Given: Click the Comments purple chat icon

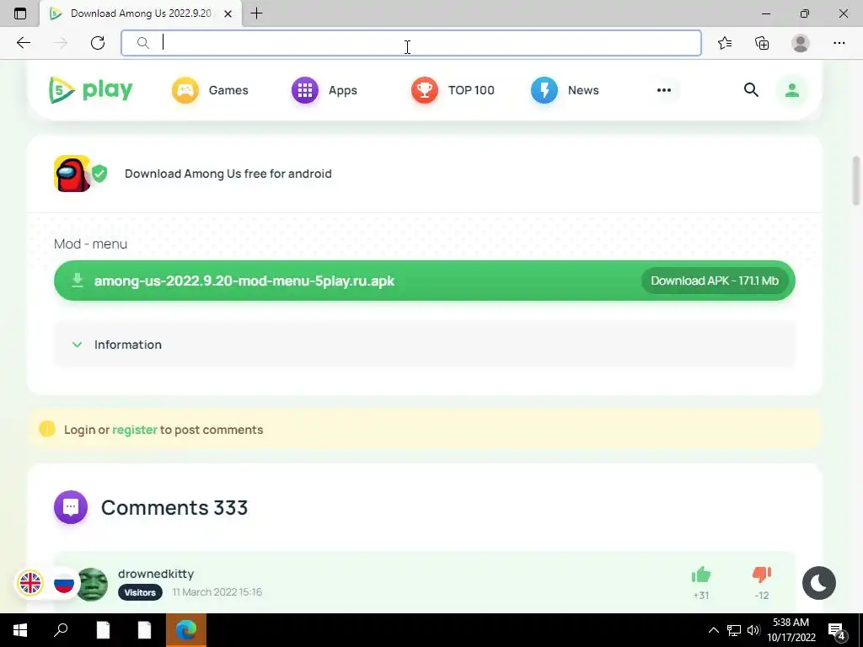Looking at the screenshot, I should tap(71, 507).
